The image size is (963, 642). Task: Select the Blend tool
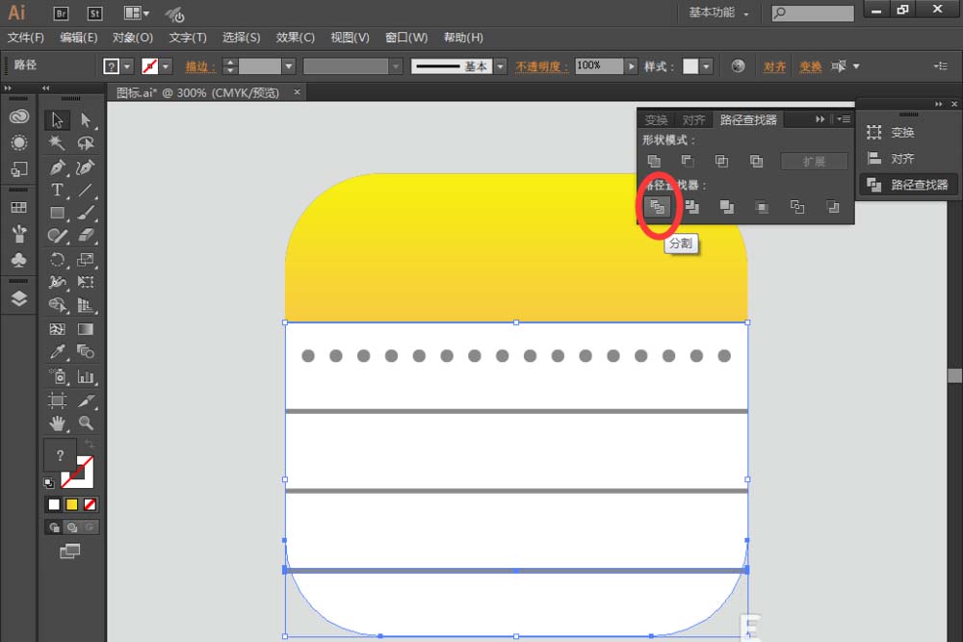(x=86, y=351)
